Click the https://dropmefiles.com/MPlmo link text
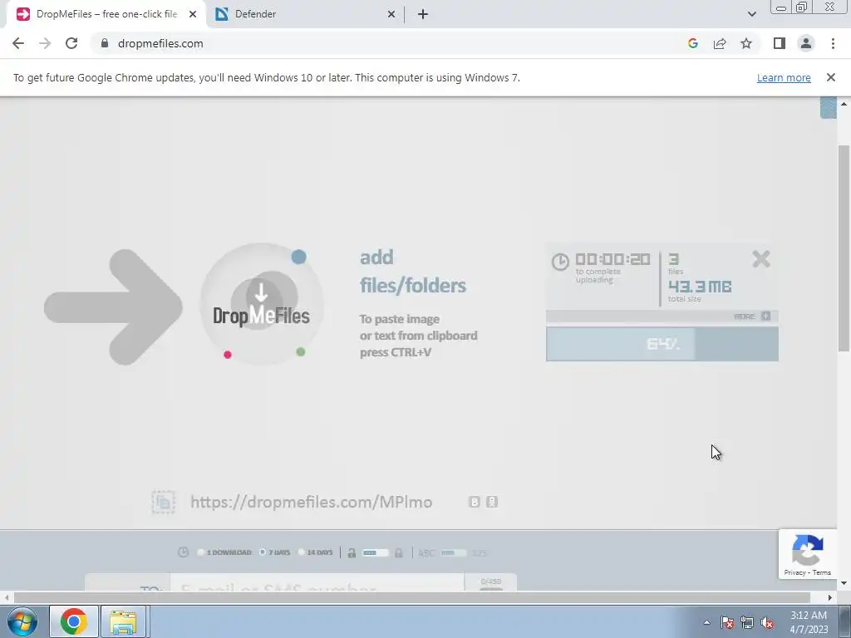The height and width of the screenshot is (638, 851). tap(311, 502)
